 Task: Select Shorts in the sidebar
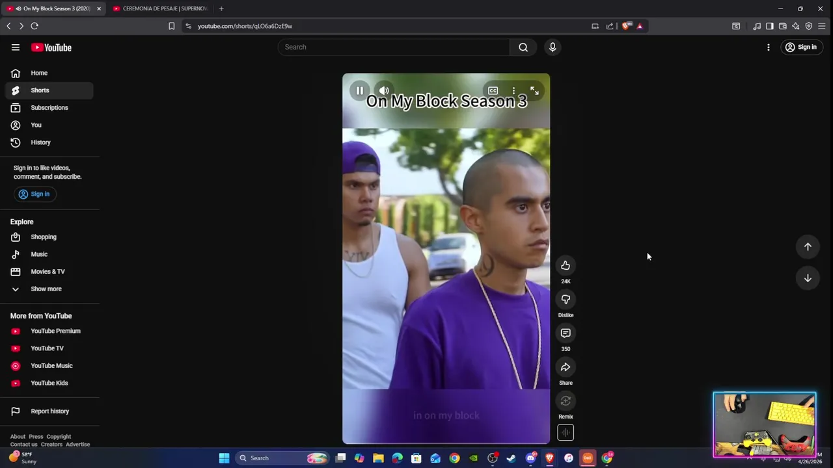49,90
